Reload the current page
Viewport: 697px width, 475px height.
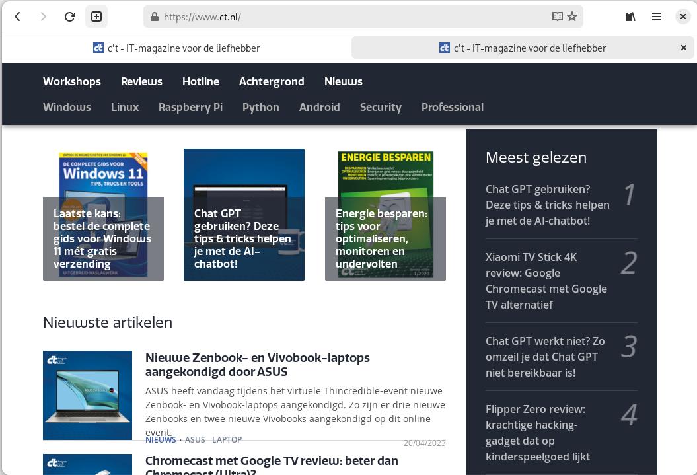click(x=70, y=17)
